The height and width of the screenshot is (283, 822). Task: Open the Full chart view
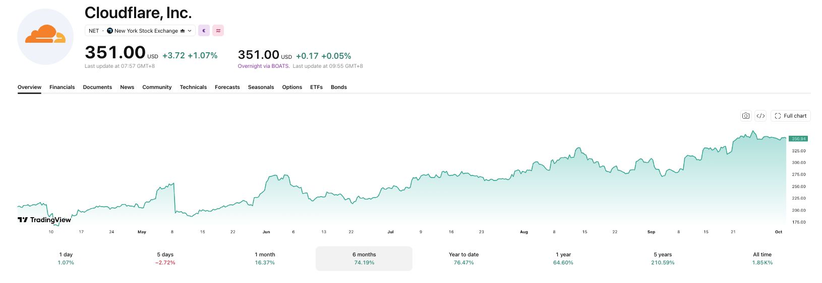pos(790,116)
